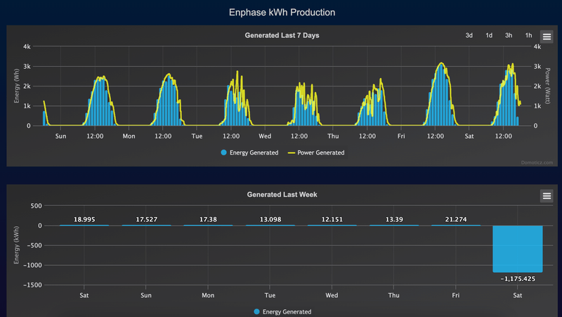Viewport: 562px width, 317px height.
Task: Select the 17.38 Monday data label
Action: click(208, 219)
